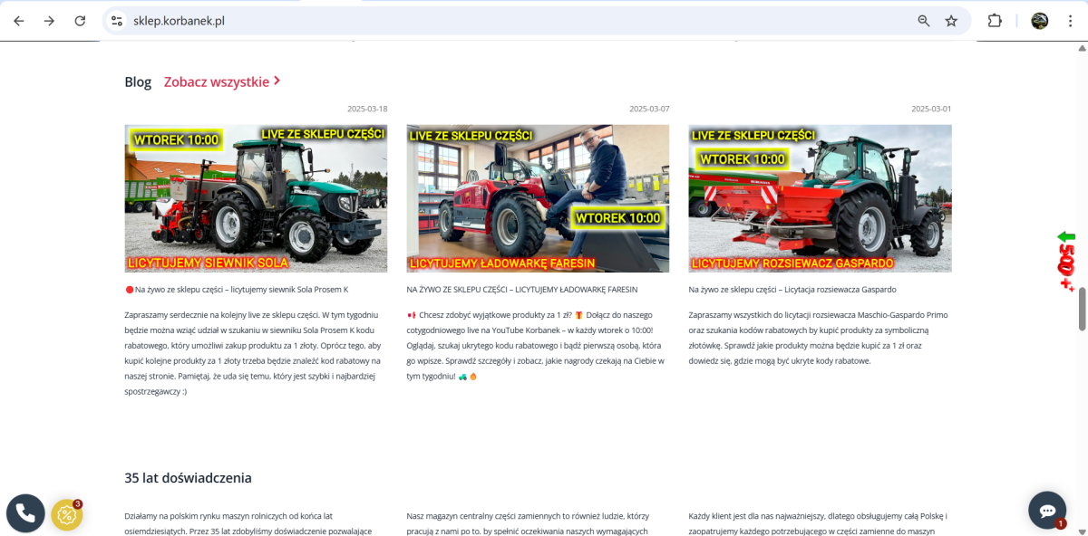Click the date 2025-03-18
1088x536 pixels.
(367, 109)
